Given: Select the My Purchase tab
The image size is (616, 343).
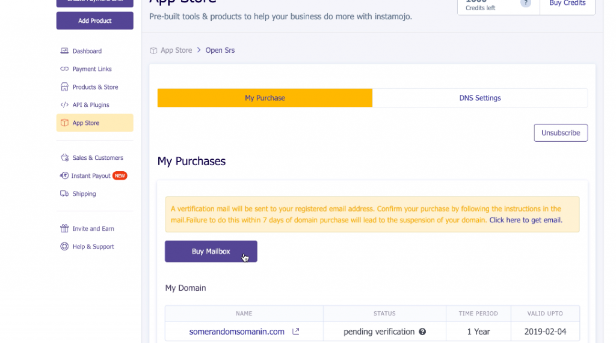Looking at the screenshot, I should 265,98.
